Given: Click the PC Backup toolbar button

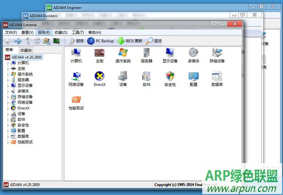Looking at the screenshot, I should (101, 41).
